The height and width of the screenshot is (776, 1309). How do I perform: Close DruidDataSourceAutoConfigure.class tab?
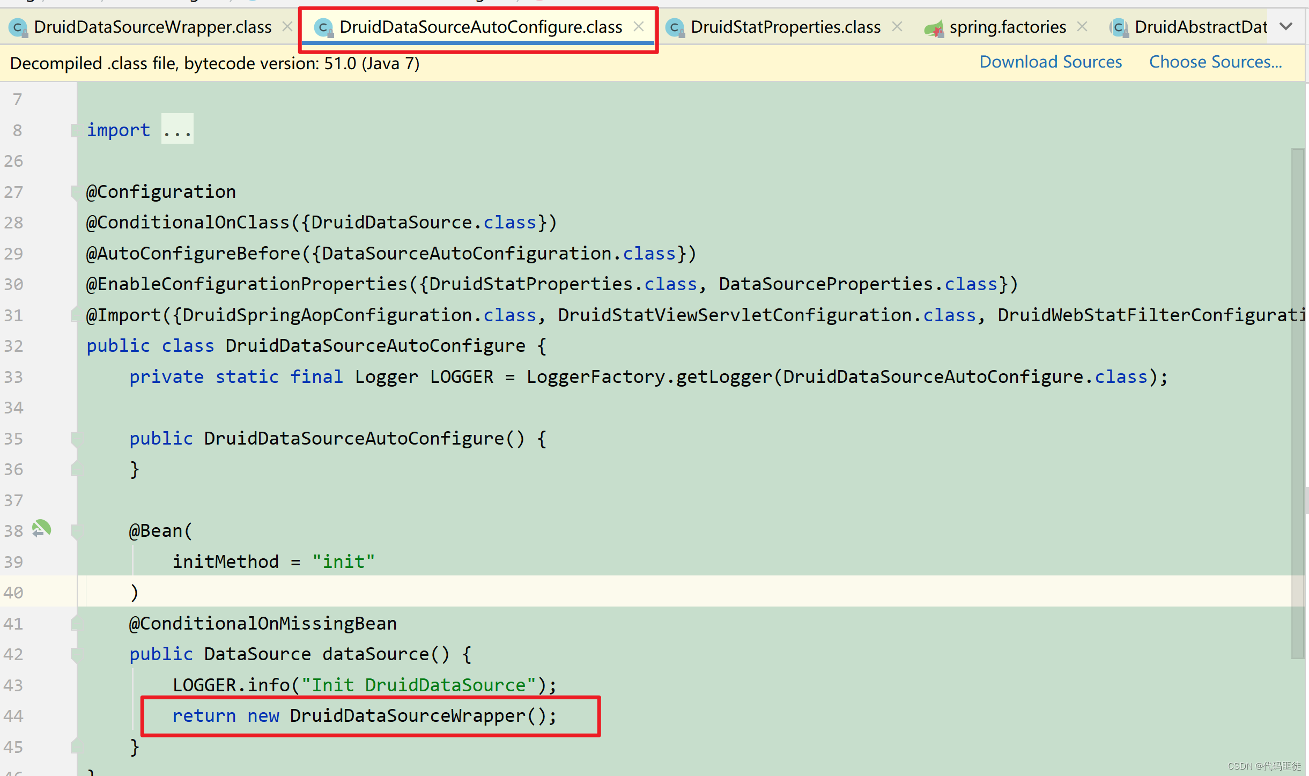coord(638,26)
